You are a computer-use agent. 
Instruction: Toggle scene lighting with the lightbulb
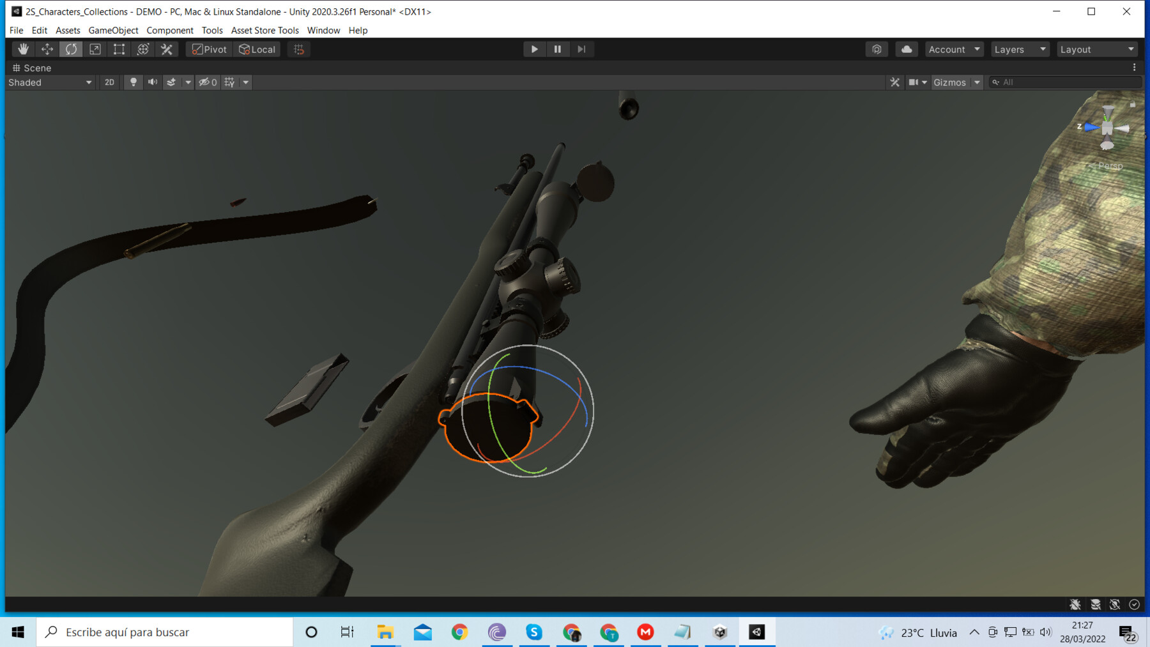(x=134, y=82)
